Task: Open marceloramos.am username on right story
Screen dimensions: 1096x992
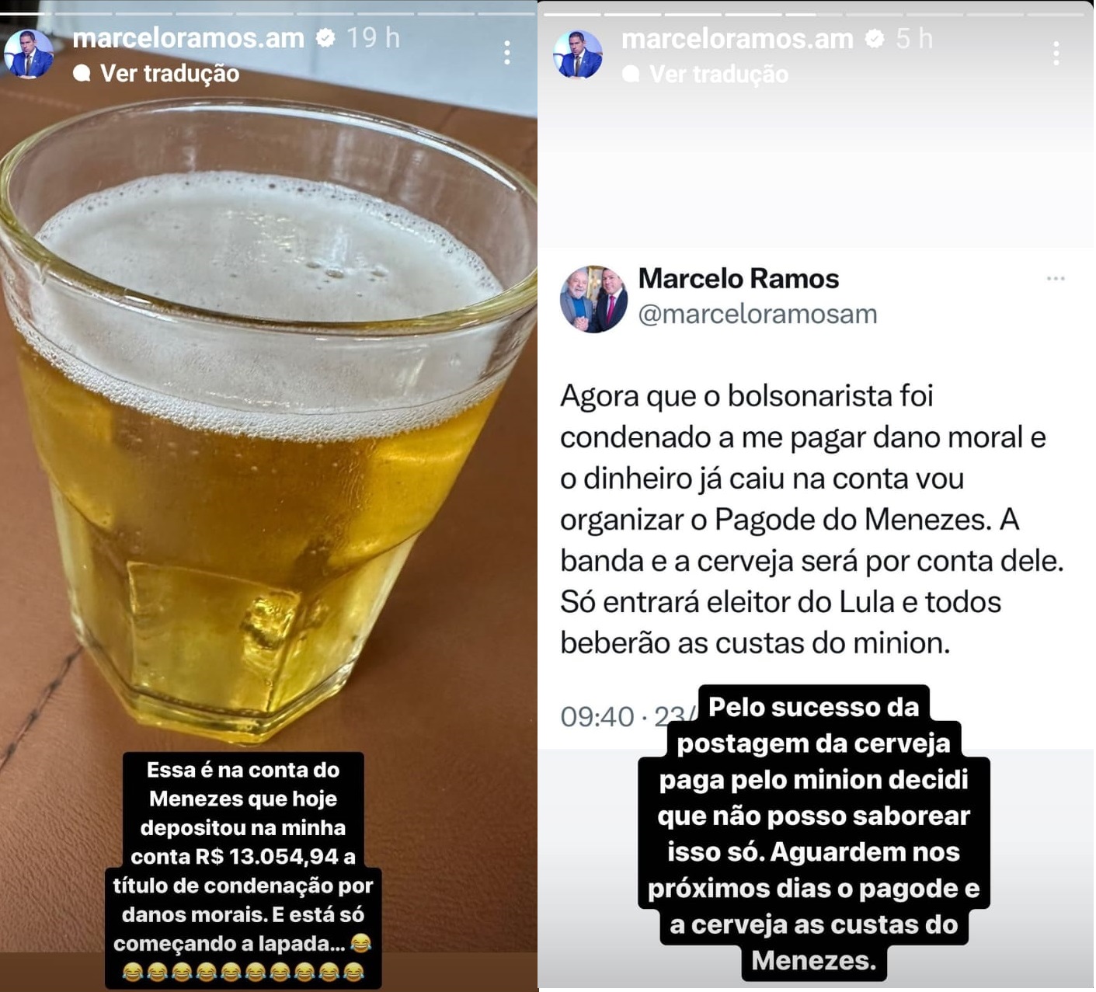Action: (738, 38)
